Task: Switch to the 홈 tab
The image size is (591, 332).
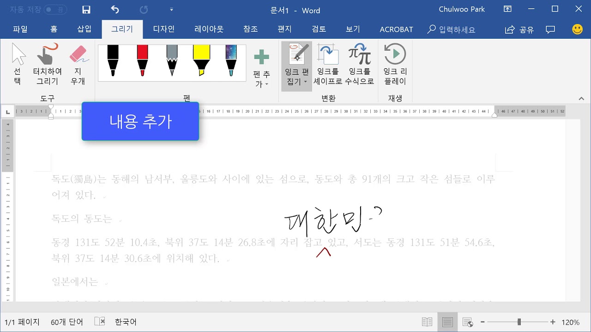Action: point(54,29)
